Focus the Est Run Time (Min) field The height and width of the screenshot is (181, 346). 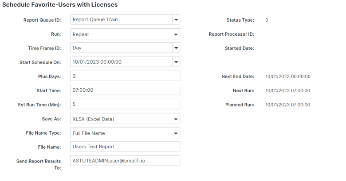point(125,105)
